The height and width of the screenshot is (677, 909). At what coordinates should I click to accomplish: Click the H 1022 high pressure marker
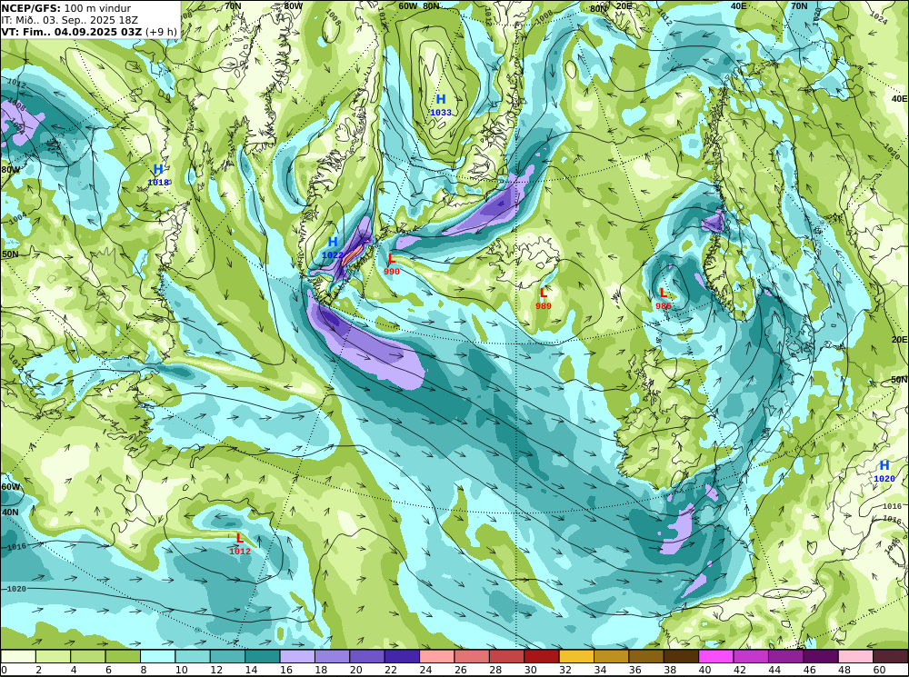(x=333, y=247)
